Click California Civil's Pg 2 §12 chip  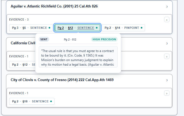[x=23, y=65]
